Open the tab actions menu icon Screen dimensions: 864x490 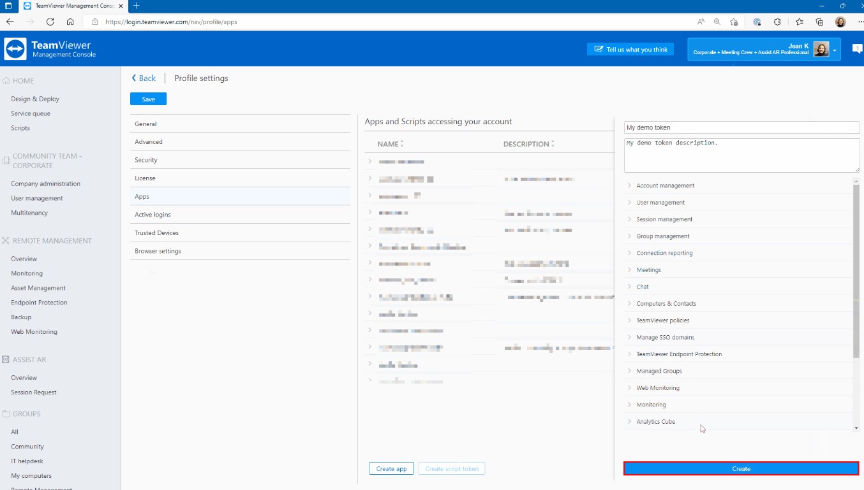(x=8, y=6)
